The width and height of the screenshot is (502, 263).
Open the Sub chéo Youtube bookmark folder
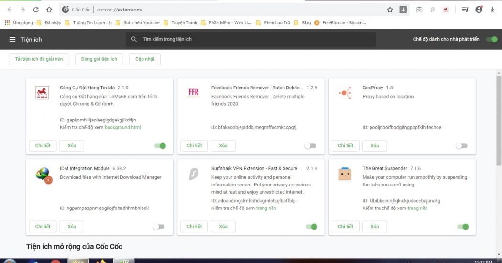138,23
